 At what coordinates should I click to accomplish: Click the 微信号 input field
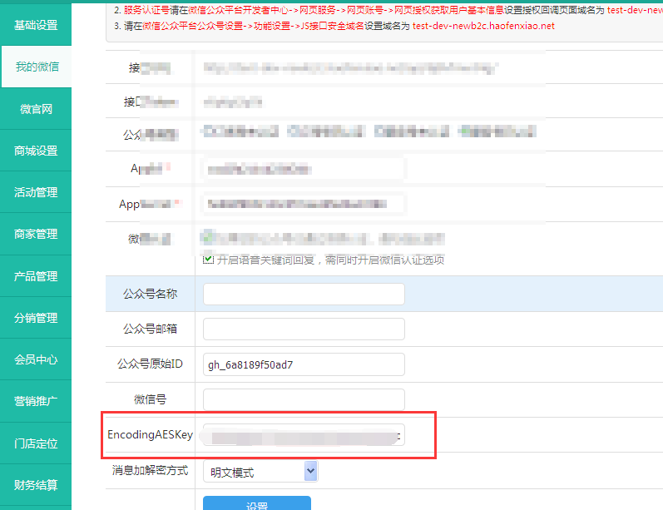(x=304, y=399)
